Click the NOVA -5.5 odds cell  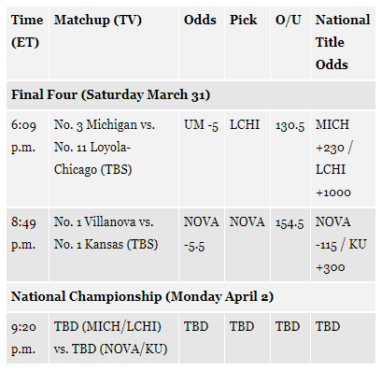coord(202,245)
